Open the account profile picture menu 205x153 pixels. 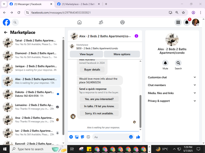[196, 22]
